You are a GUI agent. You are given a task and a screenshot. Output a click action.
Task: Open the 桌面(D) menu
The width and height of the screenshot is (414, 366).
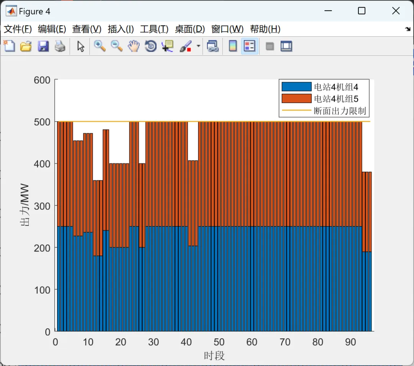point(190,29)
